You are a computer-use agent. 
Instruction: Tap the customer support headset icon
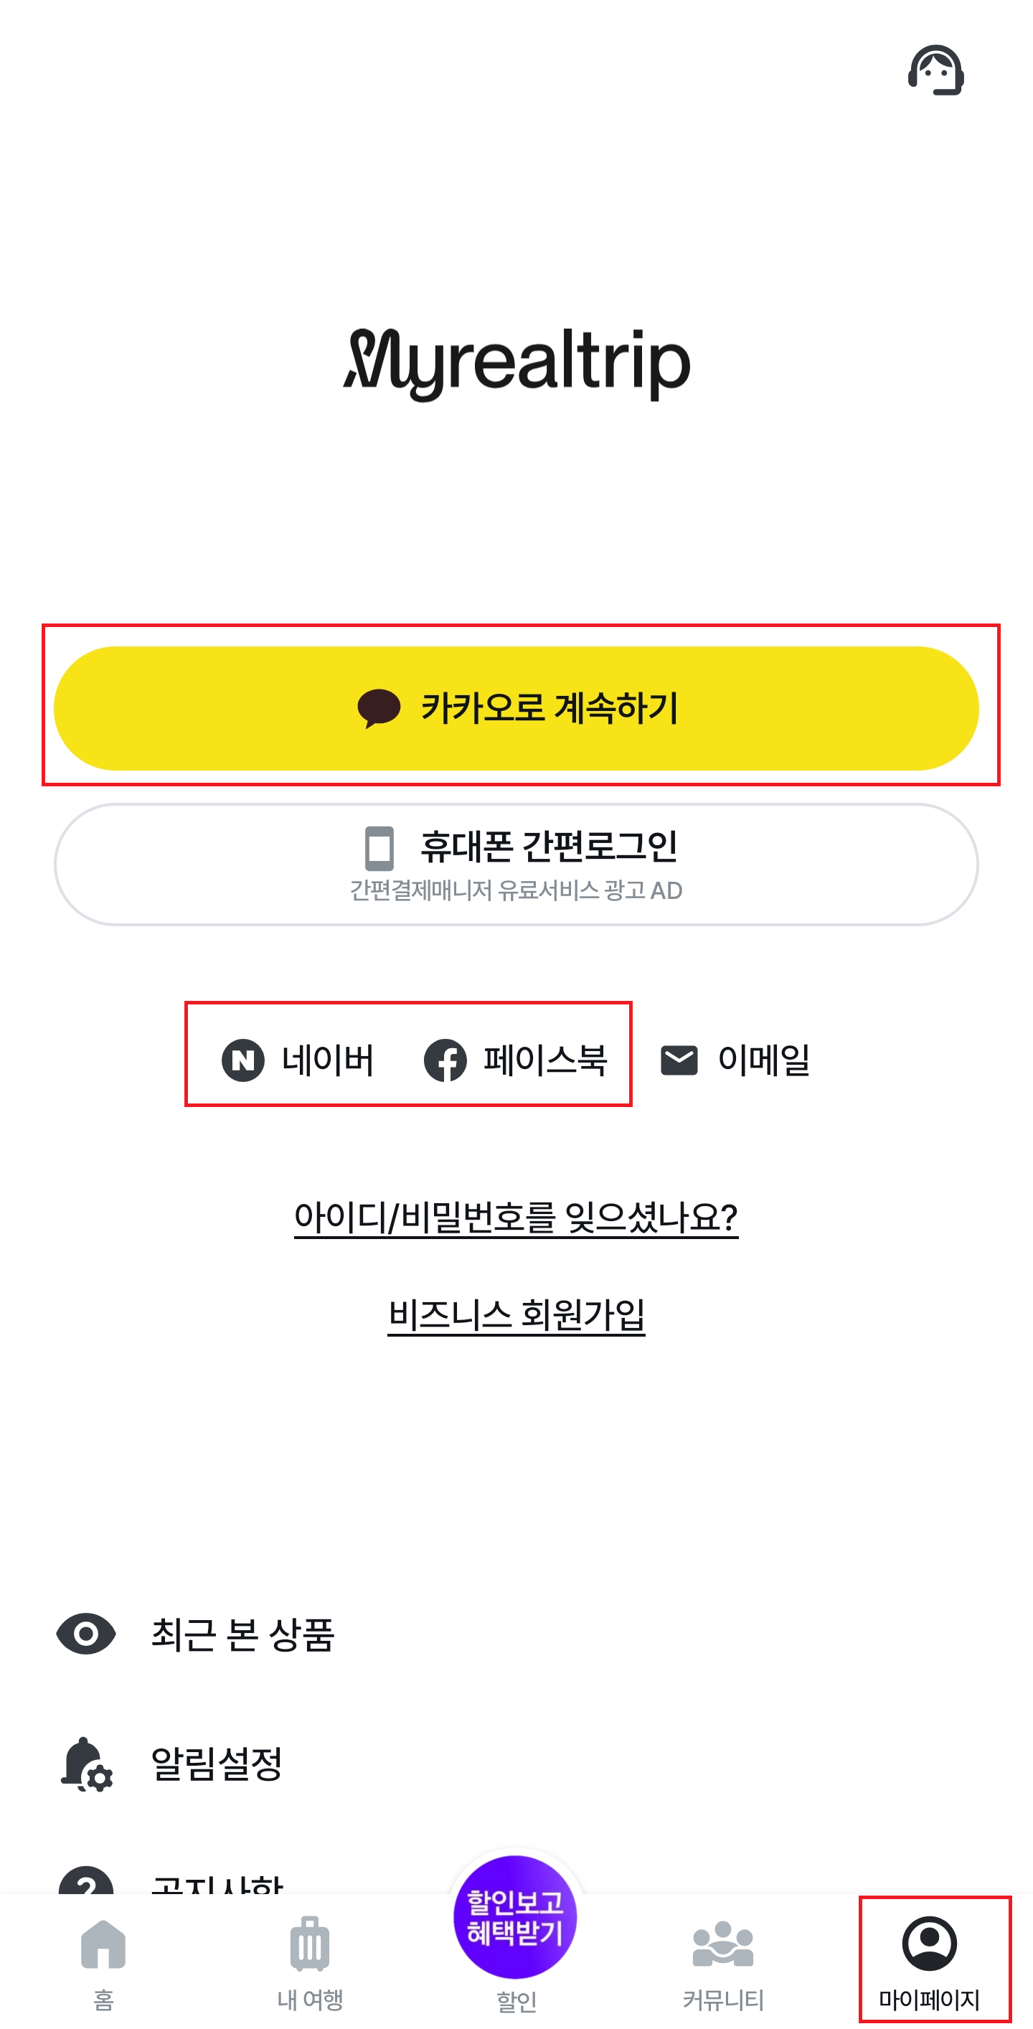935,70
